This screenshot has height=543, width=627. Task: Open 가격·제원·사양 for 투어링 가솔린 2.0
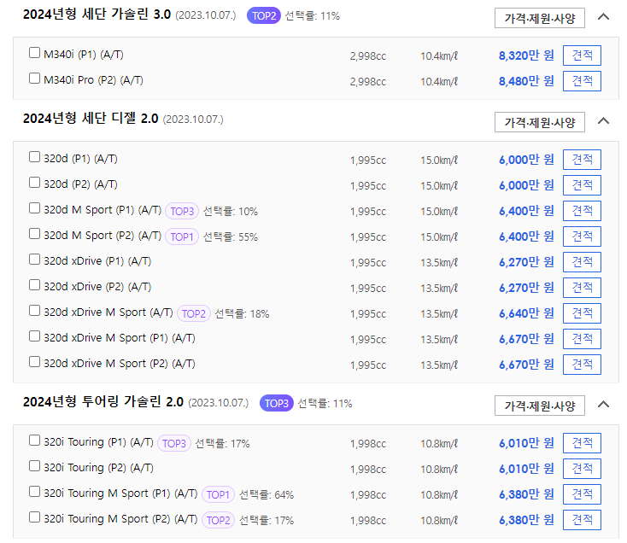click(539, 406)
